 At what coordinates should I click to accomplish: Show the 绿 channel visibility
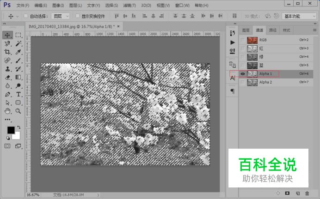click(242, 57)
